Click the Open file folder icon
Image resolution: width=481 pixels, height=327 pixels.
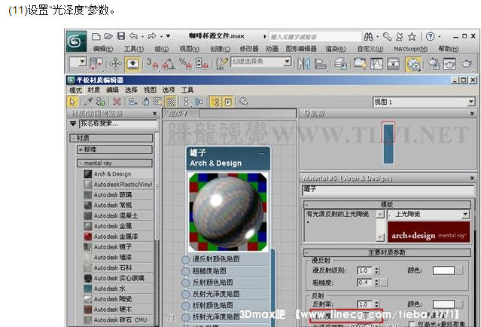(108, 36)
